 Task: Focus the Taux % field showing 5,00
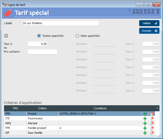(38, 44)
